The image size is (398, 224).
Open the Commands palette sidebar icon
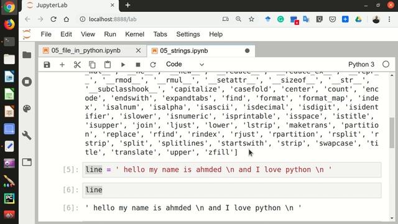pyautogui.click(x=27, y=109)
